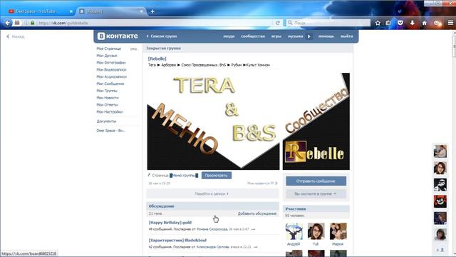Open 'Мои Новости' in the left menu
This screenshot has width=456, height=257.
[108, 98]
